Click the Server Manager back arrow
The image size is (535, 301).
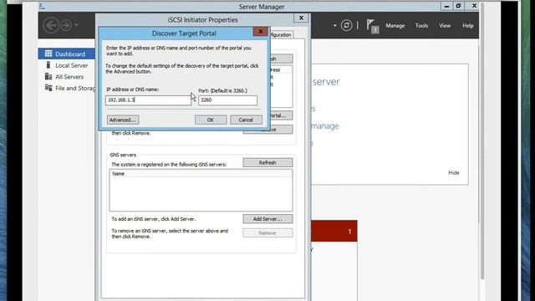point(51,26)
